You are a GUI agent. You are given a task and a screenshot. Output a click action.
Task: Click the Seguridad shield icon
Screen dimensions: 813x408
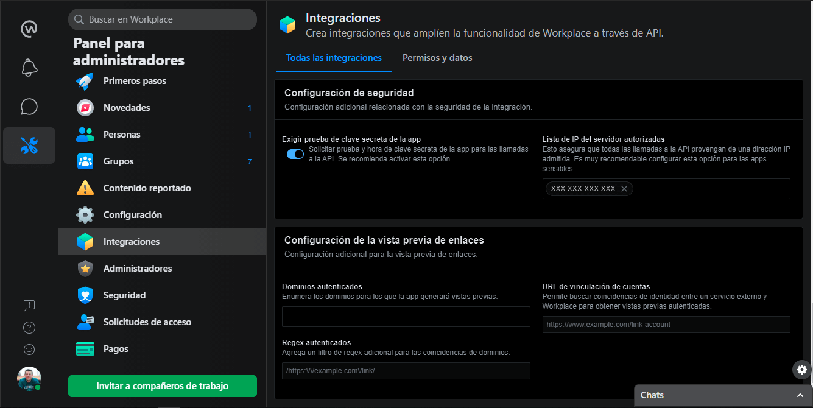pos(85,295)
